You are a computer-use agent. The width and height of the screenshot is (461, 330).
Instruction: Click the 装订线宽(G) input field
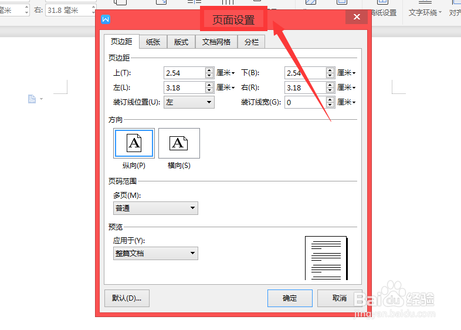(306, 102)
